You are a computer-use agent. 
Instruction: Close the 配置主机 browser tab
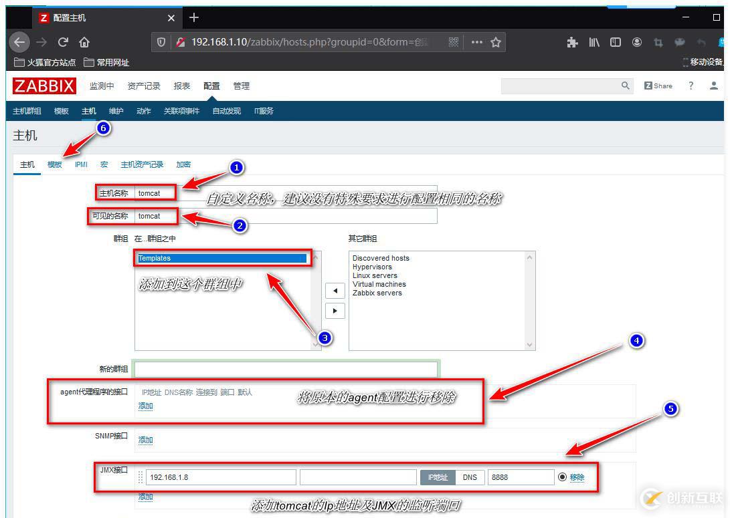171,17
